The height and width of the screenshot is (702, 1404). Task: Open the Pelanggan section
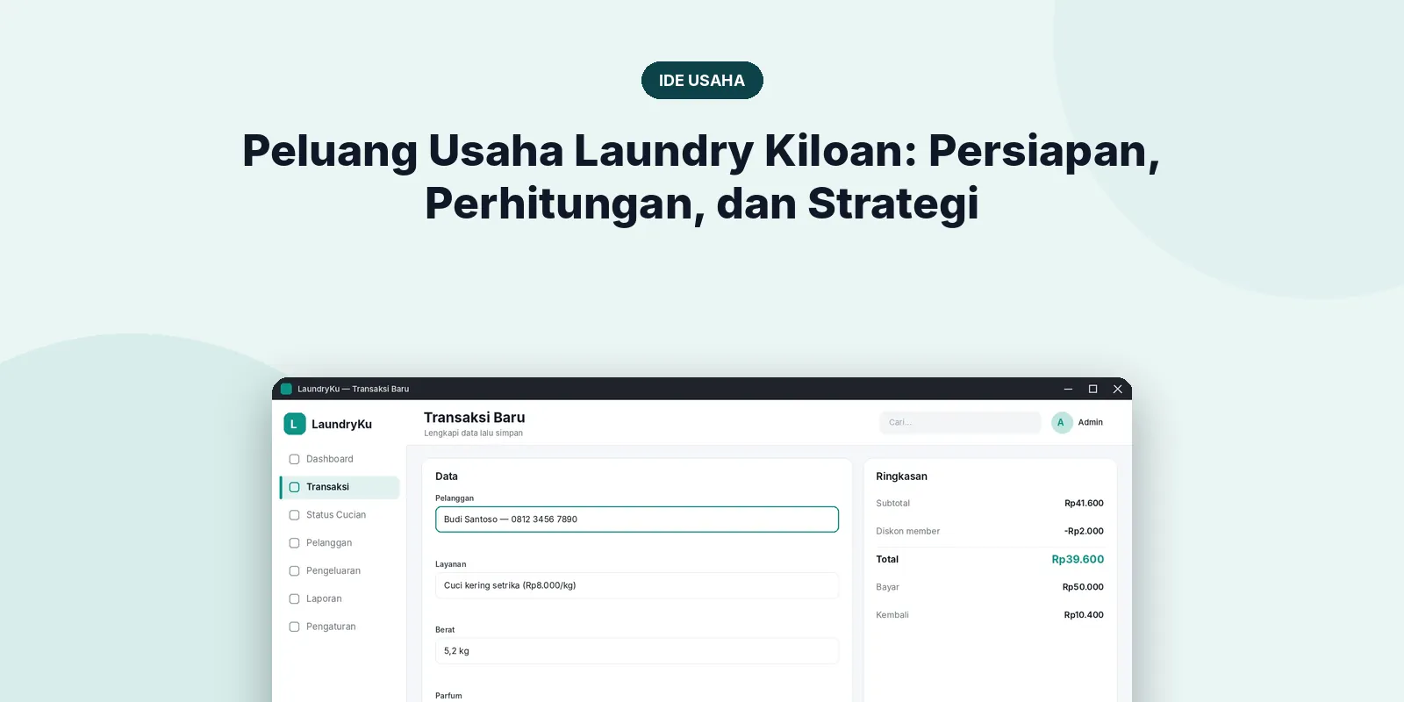340,543
